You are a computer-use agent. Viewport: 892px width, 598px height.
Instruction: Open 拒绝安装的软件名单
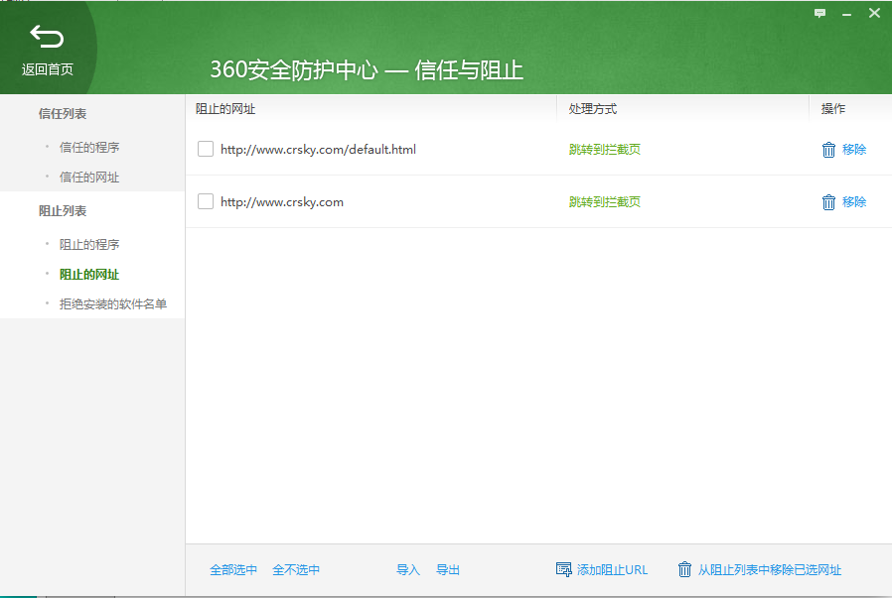113,303
